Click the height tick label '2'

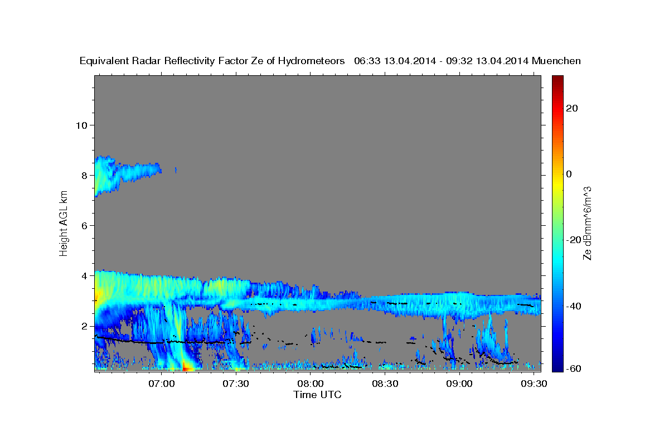[x=85, y=326]
